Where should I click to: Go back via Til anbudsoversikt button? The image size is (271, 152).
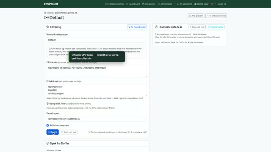tap(216, 16)
